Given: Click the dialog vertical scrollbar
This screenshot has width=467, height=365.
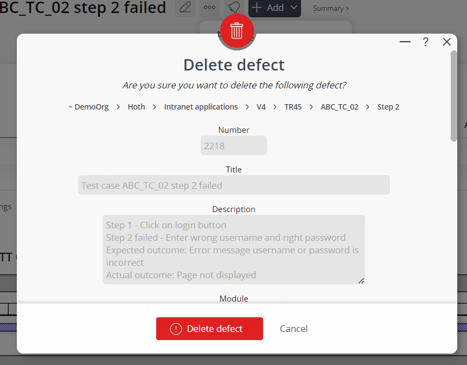Looking at the screenshot, I should pos(453,96).
